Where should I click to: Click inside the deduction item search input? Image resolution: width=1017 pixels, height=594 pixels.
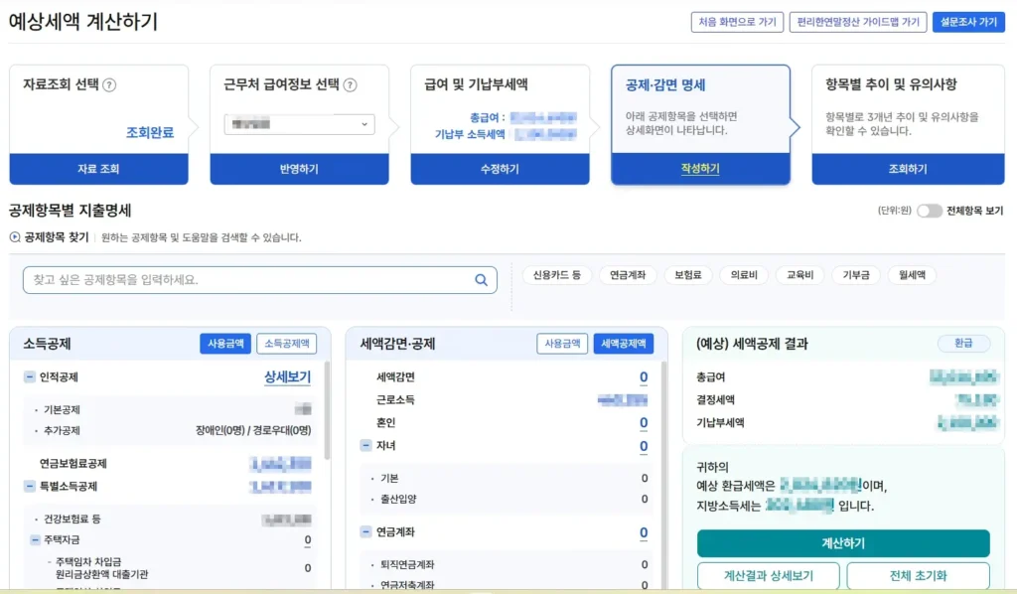[248, 279]
